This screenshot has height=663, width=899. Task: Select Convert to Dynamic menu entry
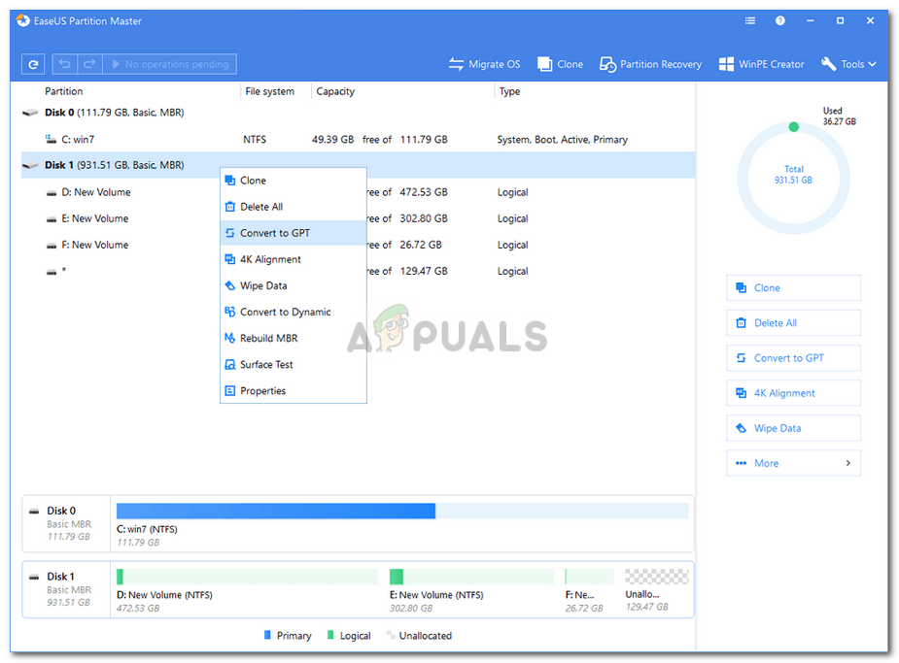point(293,312)
